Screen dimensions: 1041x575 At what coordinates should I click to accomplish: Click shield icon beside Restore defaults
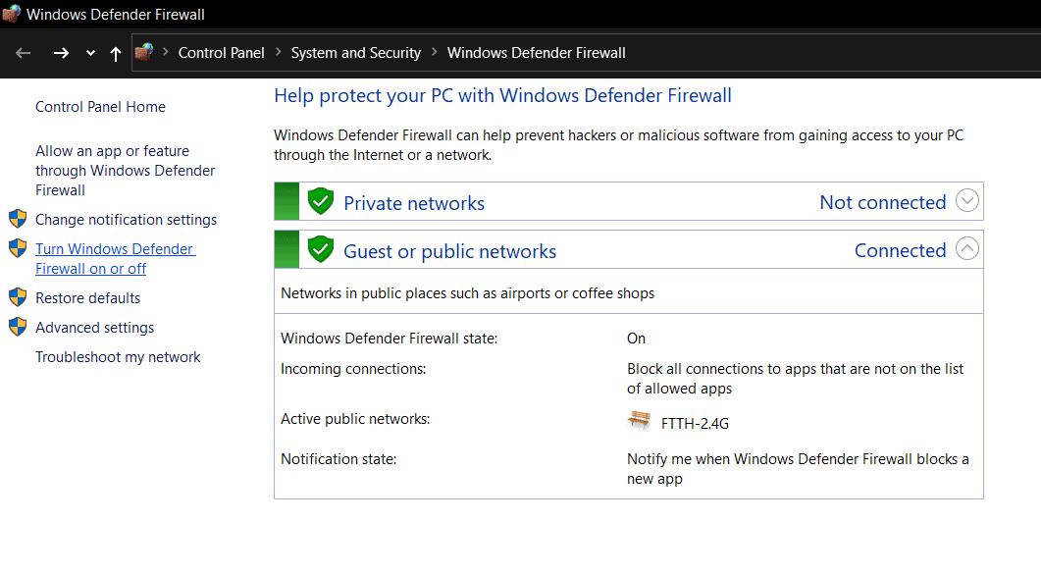point(18,297)
